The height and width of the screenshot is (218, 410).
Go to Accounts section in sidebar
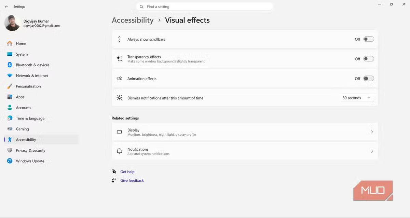tap(24, 108)
